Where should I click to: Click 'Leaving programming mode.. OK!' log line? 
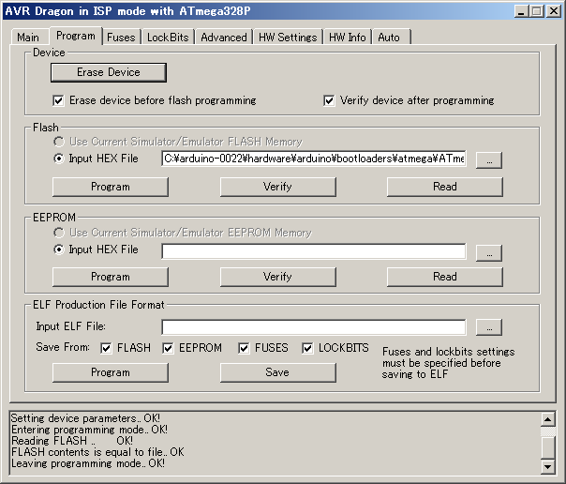pos(88,463)
